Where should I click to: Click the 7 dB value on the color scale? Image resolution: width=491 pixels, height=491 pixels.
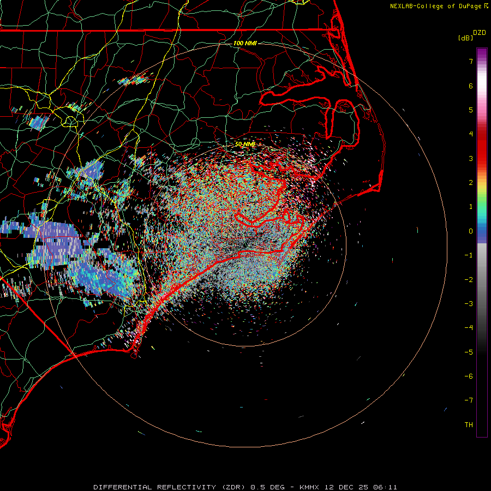click(x=471, y=61)
